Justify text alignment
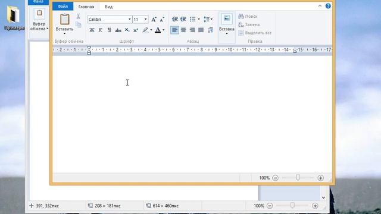This screenshot has width=381, height=214. click(x=201, y=30)
